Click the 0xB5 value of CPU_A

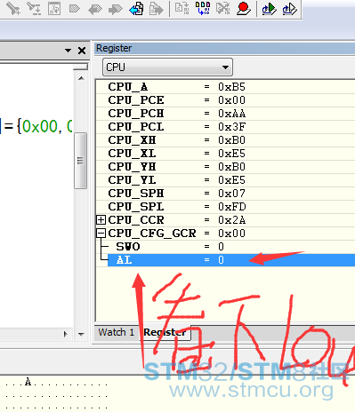231,87
